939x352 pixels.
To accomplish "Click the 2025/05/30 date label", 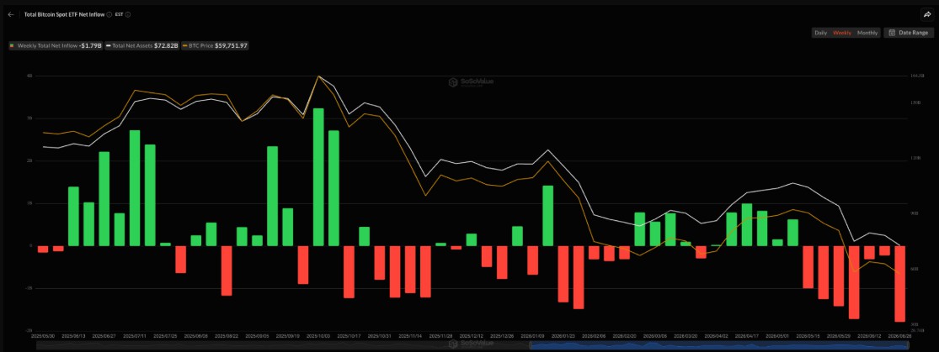I will [x=43, y=337].
